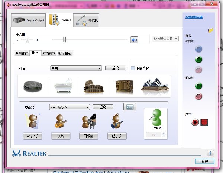Click the Realtek crab logo
This screenshot has width=223, height=173.
[x=16, y=153]
